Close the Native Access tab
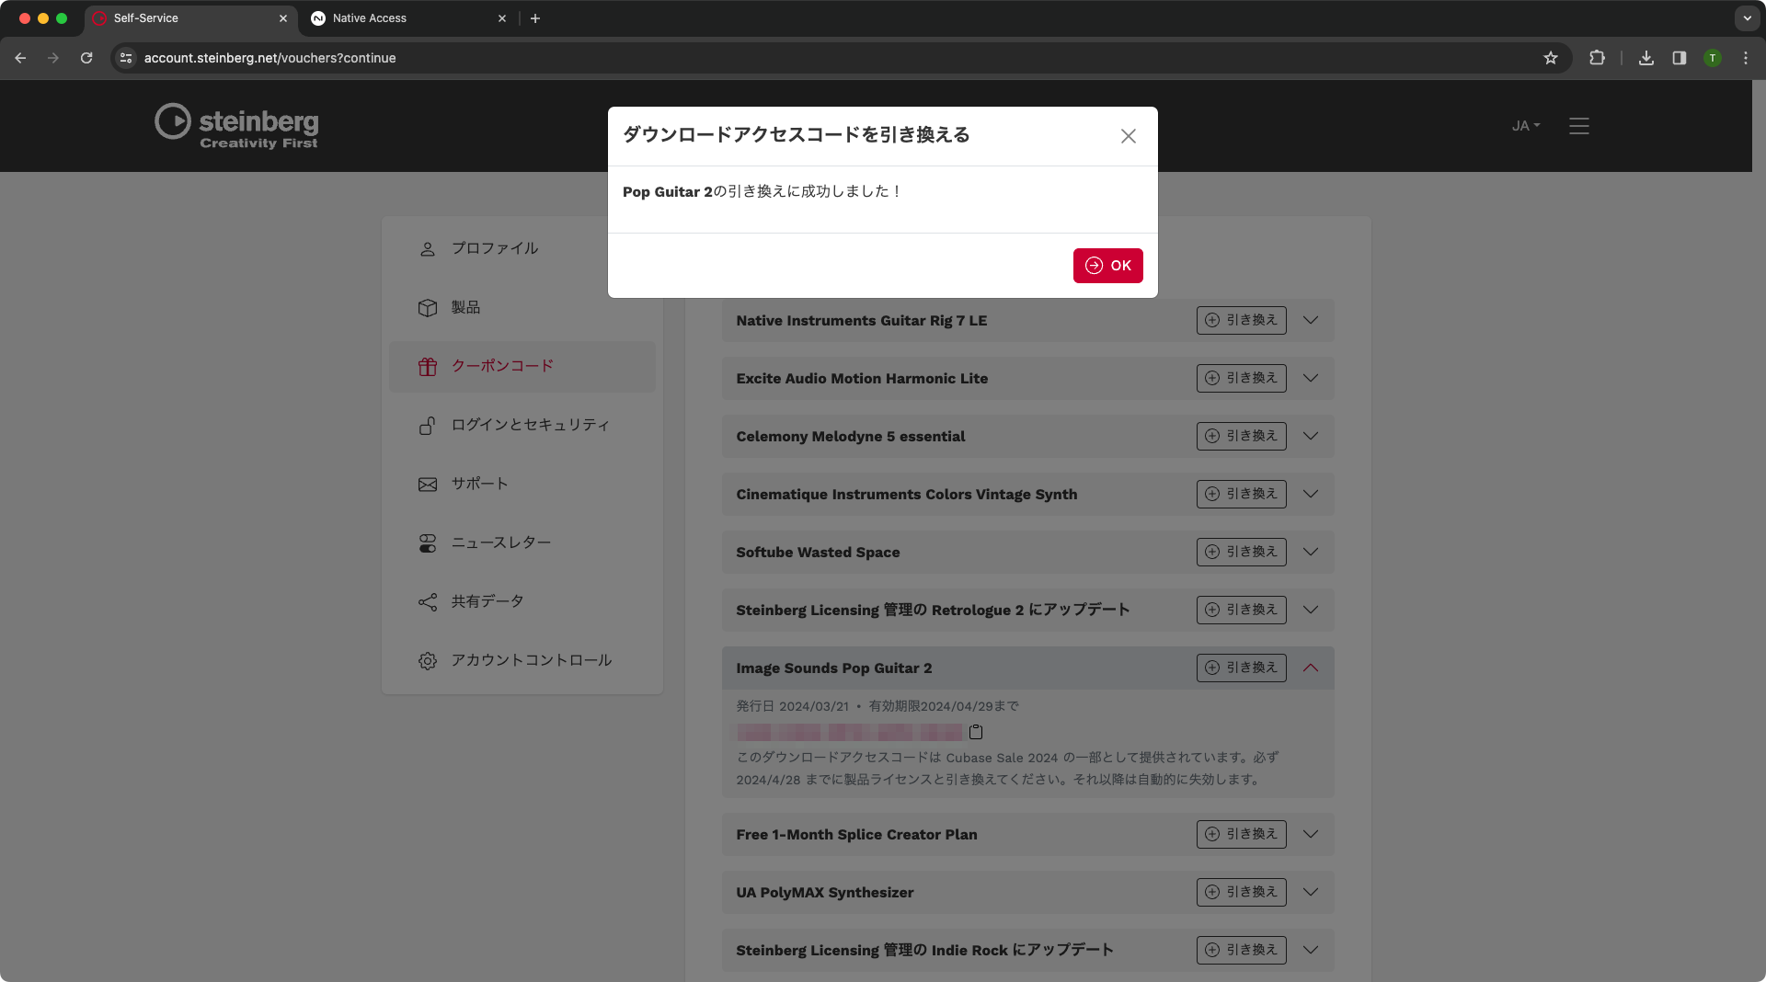The height and width of the screenshot is (982, 1766). (502, 18)
